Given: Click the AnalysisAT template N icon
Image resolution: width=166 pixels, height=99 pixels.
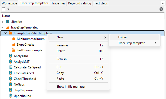Looking at the screenshot, I should (11, 56).
